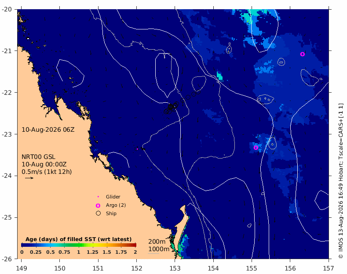Click the small glider dot near 152E
Screen dimensions: 347x274
[137, 149]
